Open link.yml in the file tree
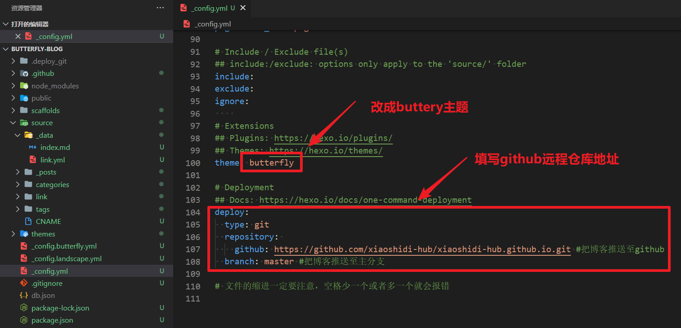This screenshot has width=681, height=328. coord(53,160)
